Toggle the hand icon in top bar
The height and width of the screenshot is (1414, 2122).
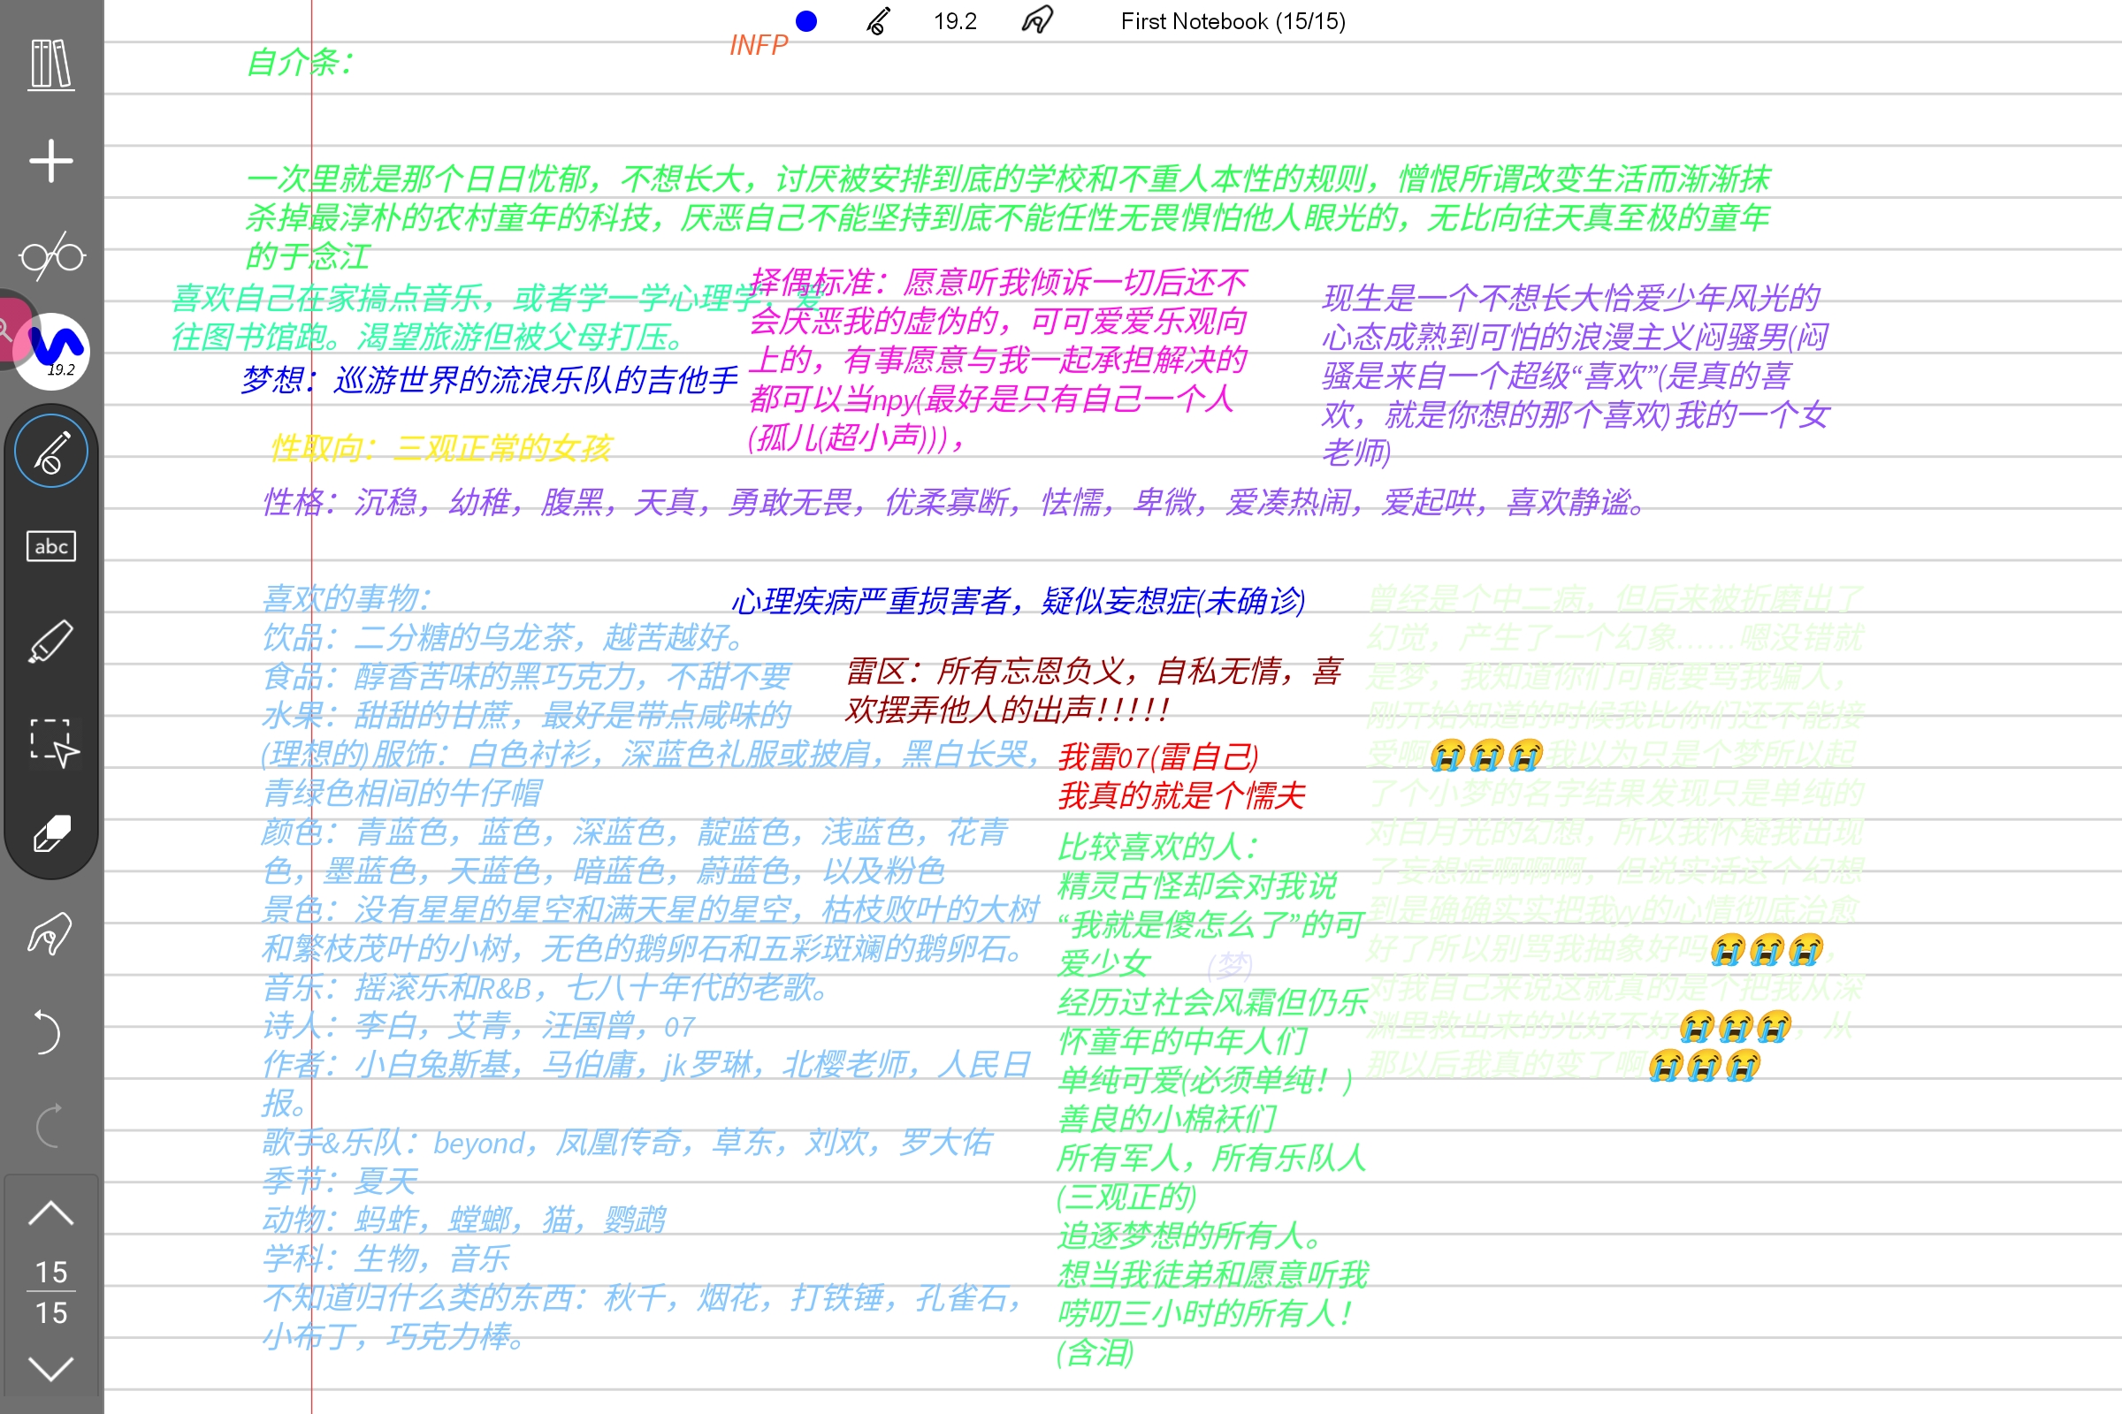1036,20
